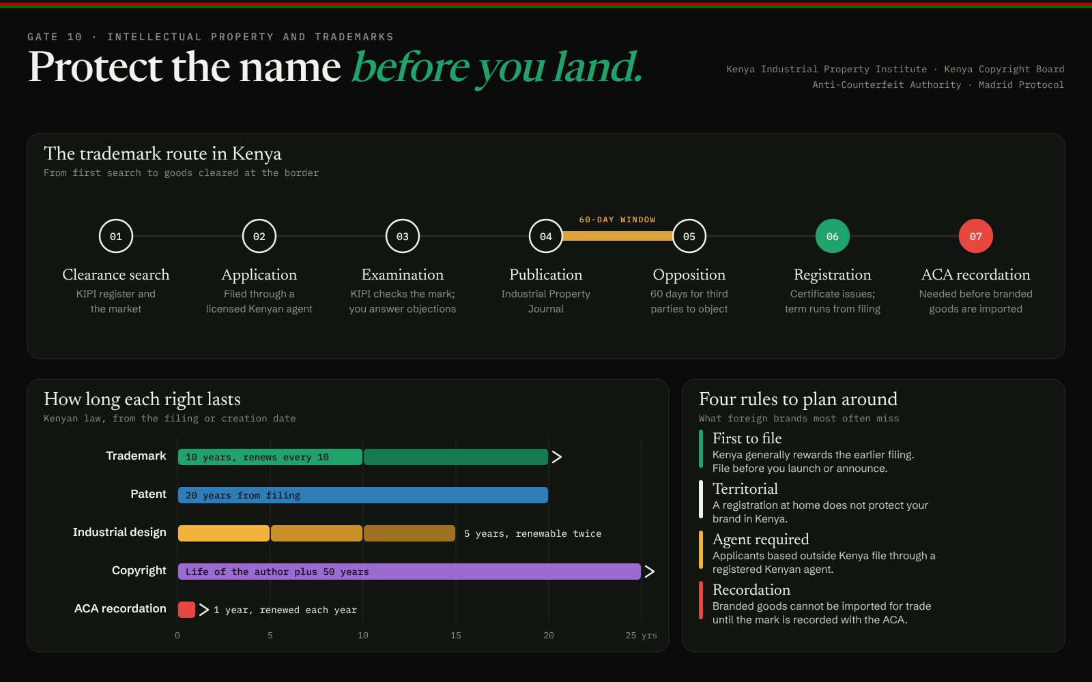The width and height of the screenshot is (1092, 682).
Task: Select the 'Examination' step title
Action: point(403,275)
